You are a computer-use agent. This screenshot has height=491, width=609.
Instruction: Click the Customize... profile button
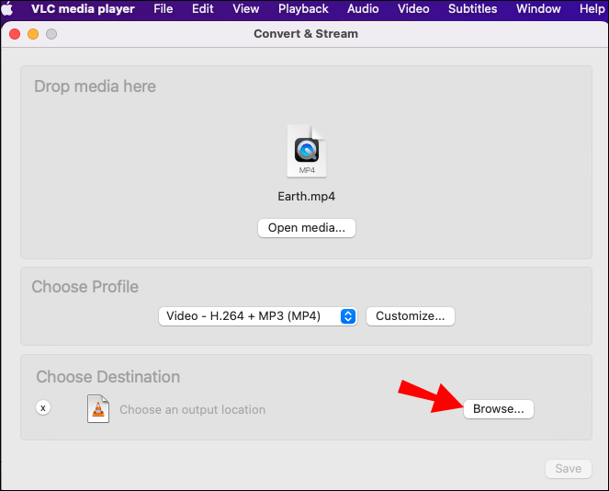411,316
